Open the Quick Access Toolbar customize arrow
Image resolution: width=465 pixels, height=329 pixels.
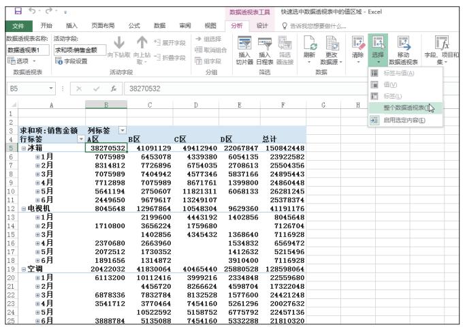click(x=65, y=12)
